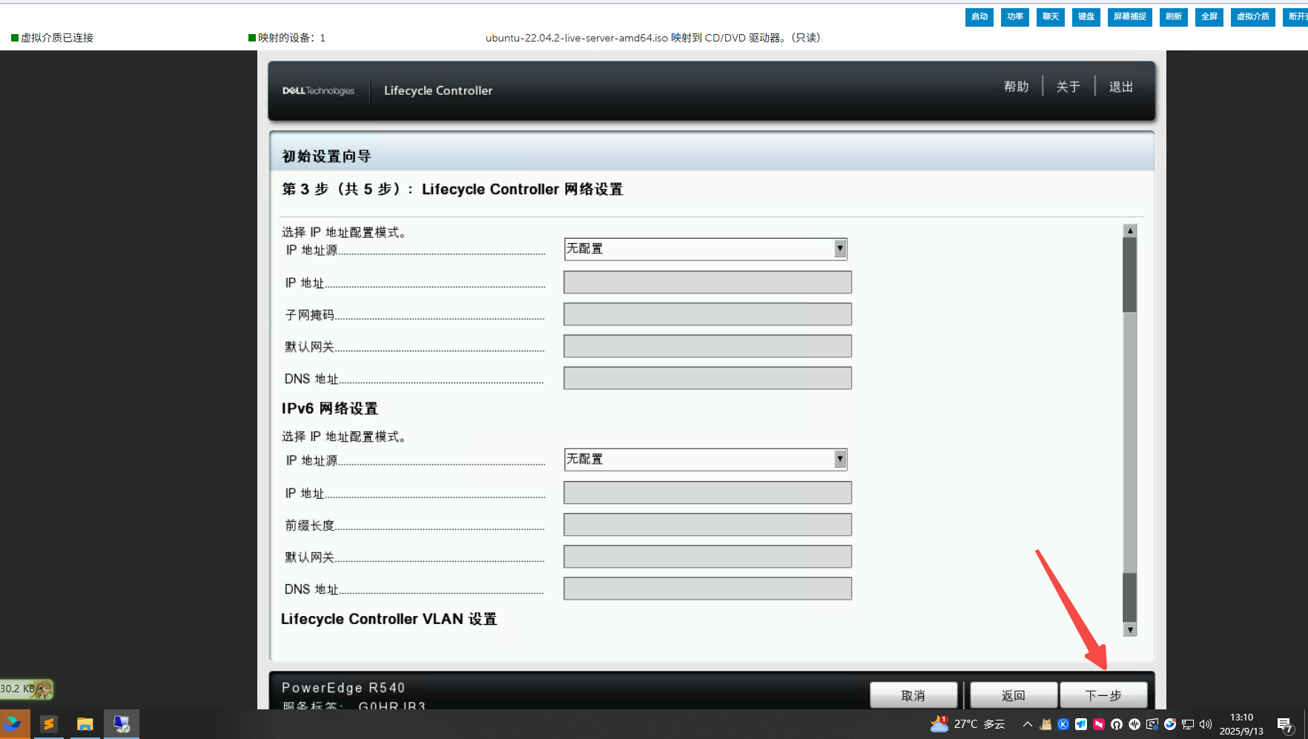
Task: Show hidden system tray icons
Action: tap(1028, 724)
